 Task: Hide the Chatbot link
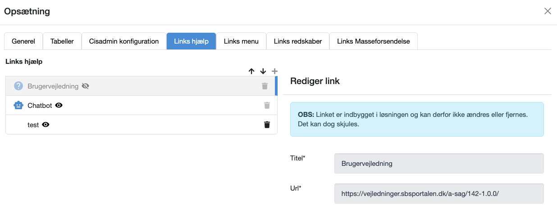click(59, 105)
